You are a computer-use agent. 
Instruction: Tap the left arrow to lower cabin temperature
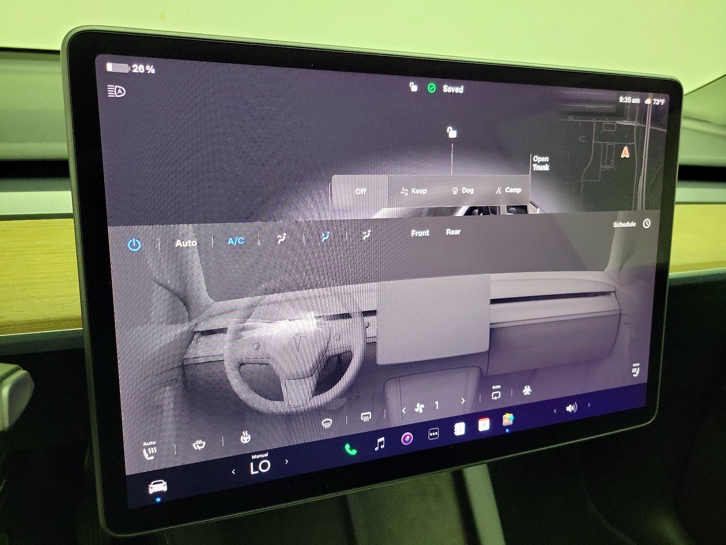[233, 472]
